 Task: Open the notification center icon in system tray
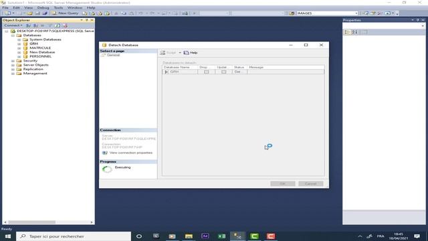417,236
